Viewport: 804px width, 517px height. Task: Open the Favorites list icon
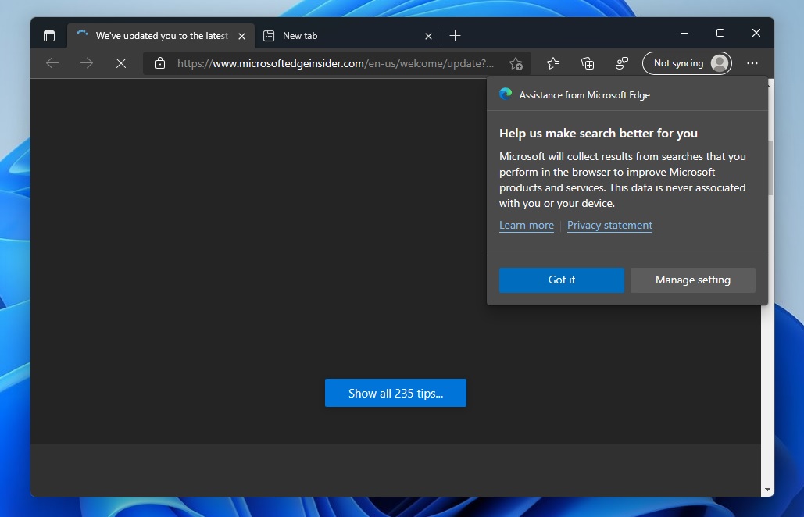point(553,63)
